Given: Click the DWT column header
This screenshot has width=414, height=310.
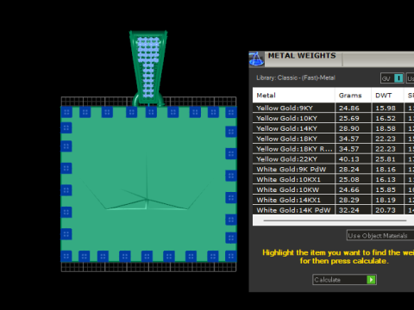Looking at the screenshot, I should pyautogui.click(x=387, y=96).
